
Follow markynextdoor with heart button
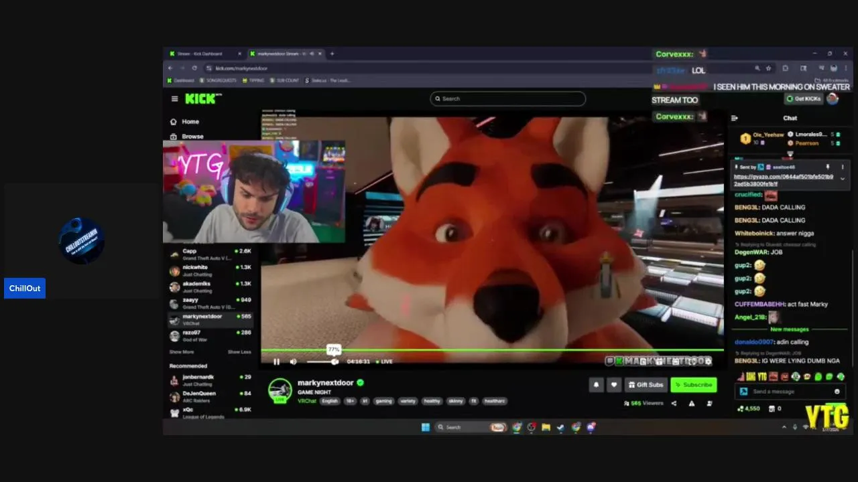[x=613, y=384]
